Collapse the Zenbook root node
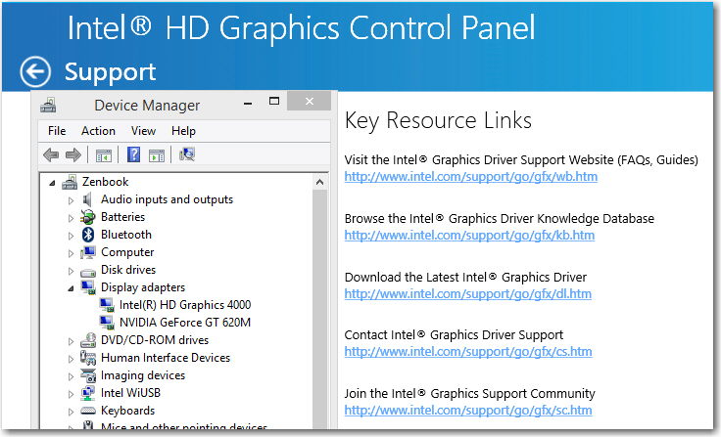Image resolution: width=721 pixels, height=437 pixels. pos(52,183)
